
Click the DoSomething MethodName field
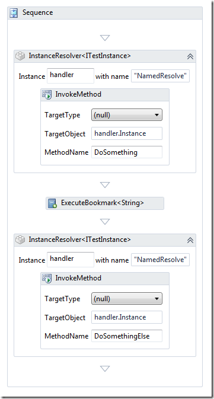coord(127,152)
